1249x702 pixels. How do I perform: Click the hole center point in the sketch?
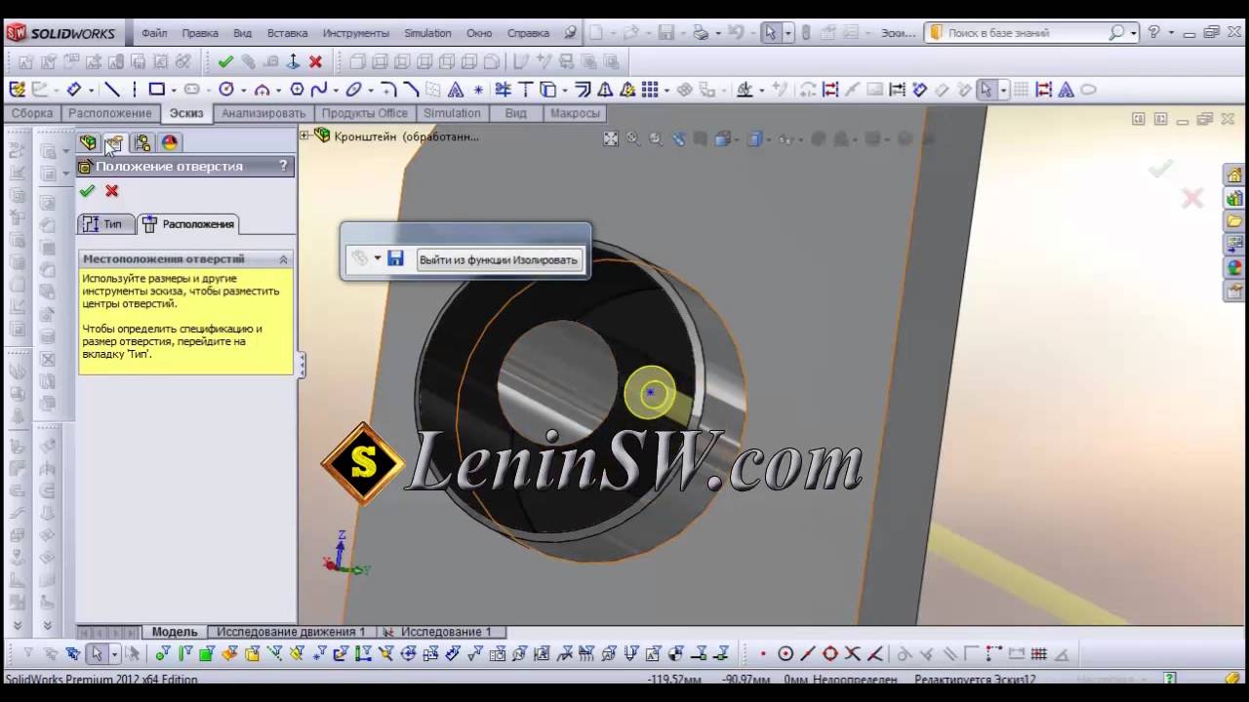(x=651, y=393)
